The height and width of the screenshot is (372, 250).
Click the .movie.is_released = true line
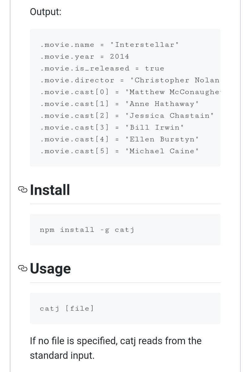pos(102,69)
